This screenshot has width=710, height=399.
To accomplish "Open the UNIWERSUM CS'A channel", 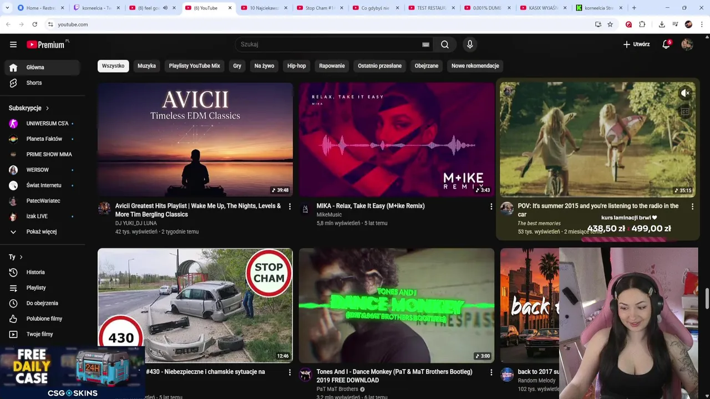I will click(x=43, y=123).
